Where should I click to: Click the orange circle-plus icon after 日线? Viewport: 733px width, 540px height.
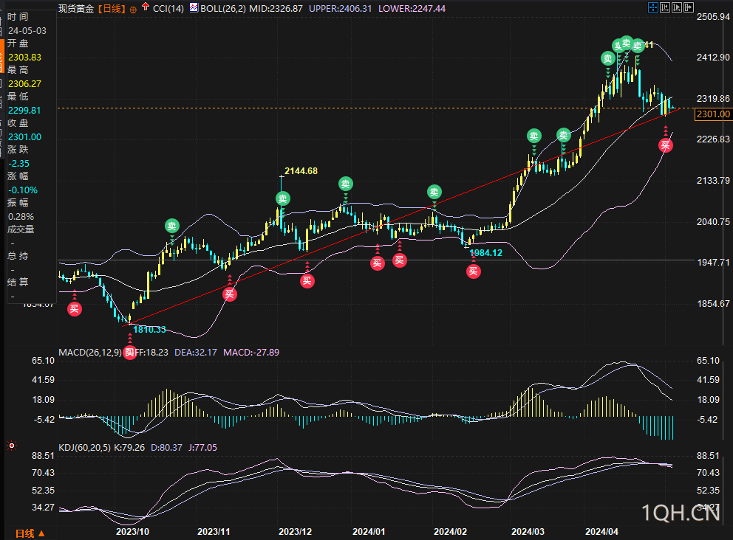[133, 10]
